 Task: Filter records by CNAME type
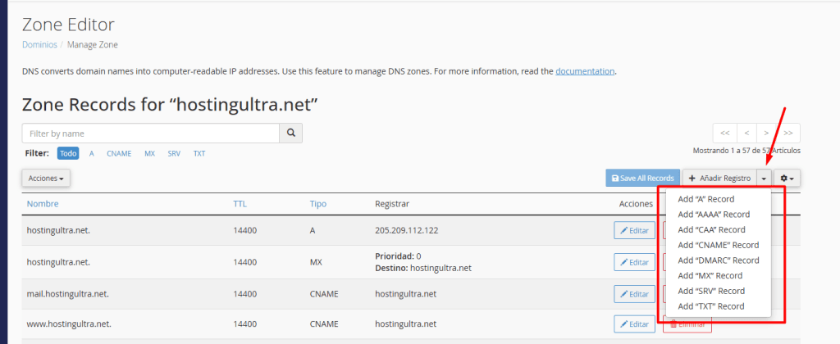119,153
